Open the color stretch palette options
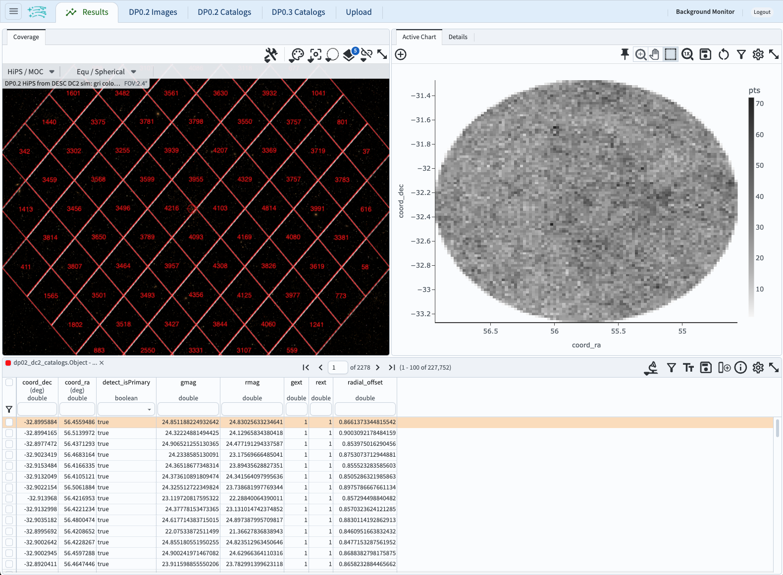Screen dimensions: 783x575 (296, 55)
